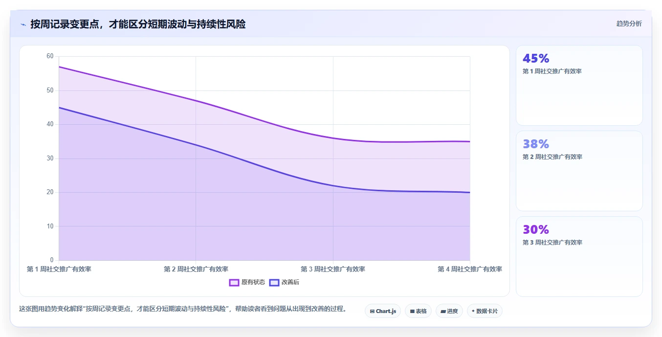Click the y-axis value 40
The image size is (662, 337).
50,124
